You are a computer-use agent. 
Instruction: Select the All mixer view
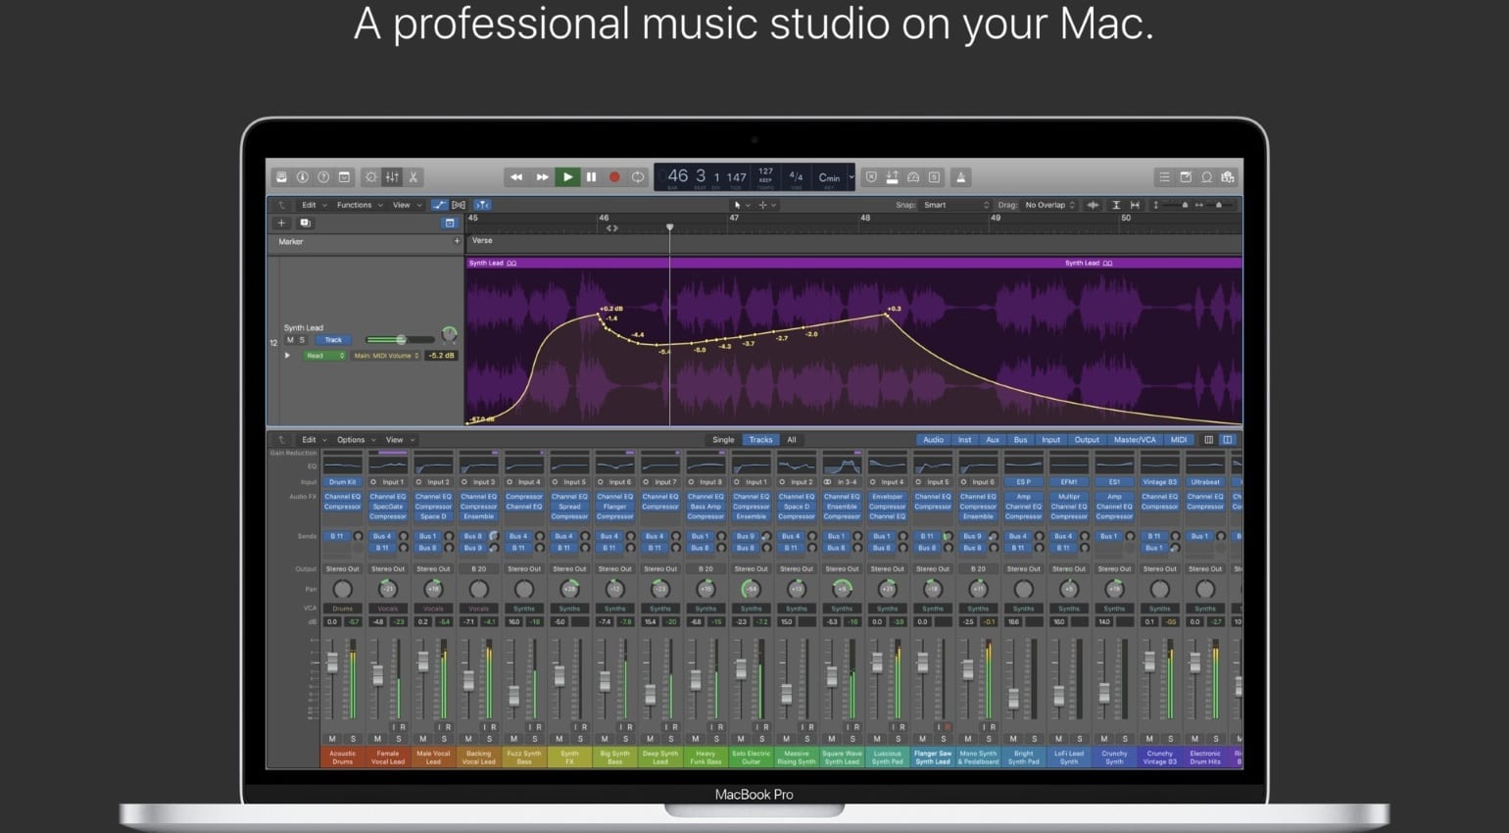792,440
